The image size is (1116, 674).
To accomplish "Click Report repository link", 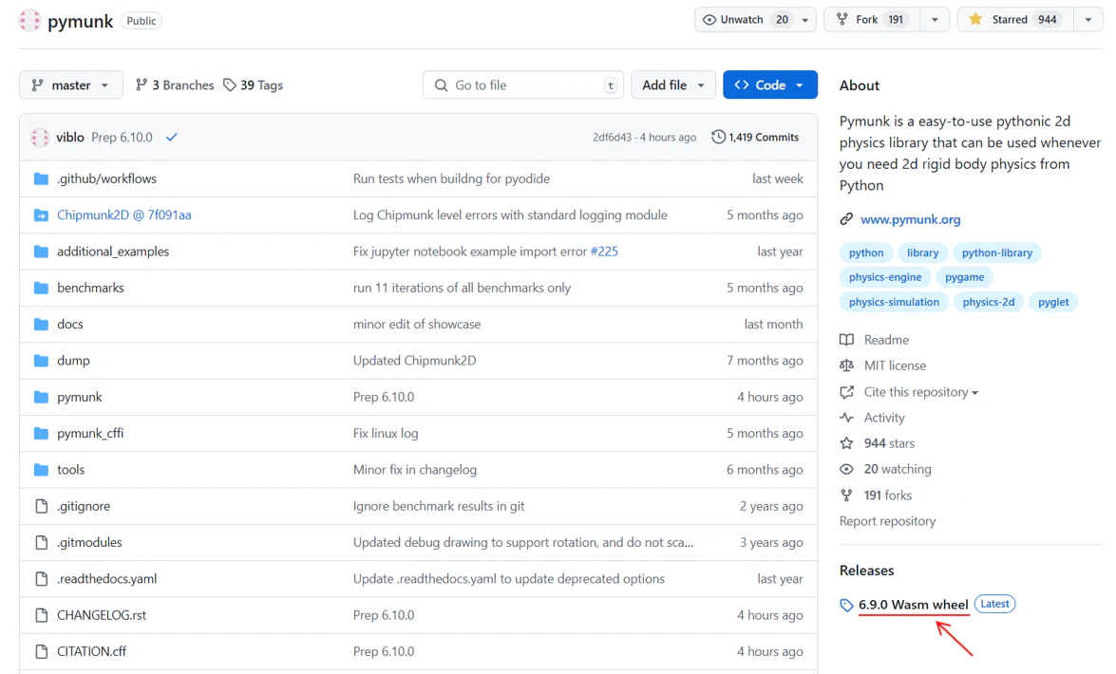I will 887,521.
